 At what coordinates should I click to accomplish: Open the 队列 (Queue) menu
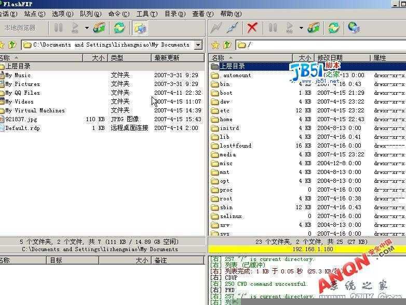(x=90, y=13)
